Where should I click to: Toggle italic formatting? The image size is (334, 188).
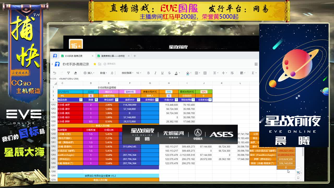coord(155,73)
